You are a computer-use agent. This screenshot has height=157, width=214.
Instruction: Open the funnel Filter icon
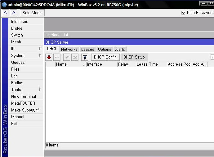[85, 57]
